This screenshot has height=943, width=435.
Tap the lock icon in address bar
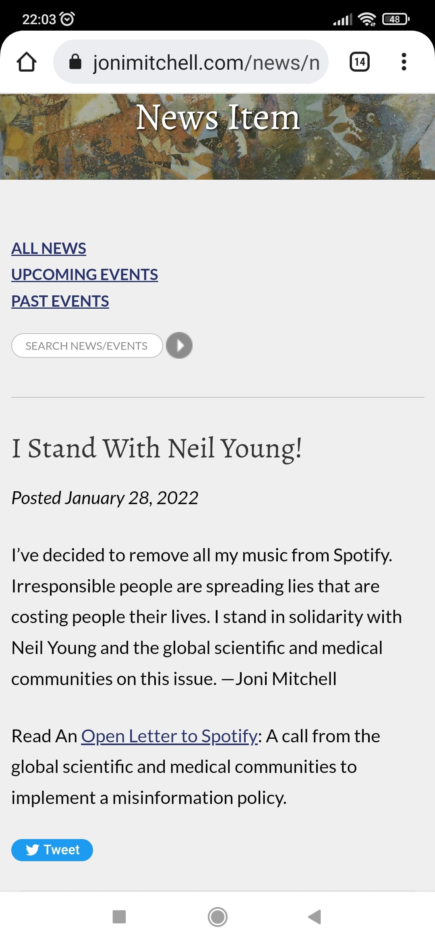point(75,62)
